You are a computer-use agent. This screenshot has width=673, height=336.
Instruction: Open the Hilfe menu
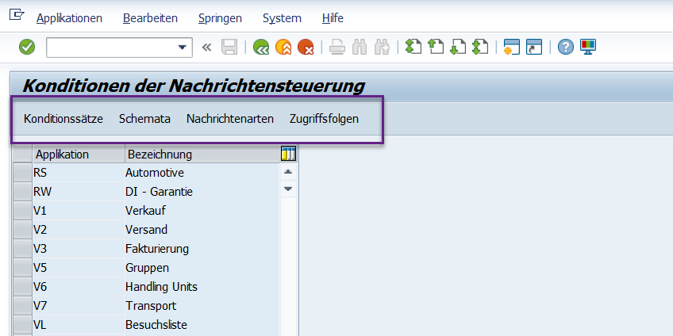pos(333,18)
